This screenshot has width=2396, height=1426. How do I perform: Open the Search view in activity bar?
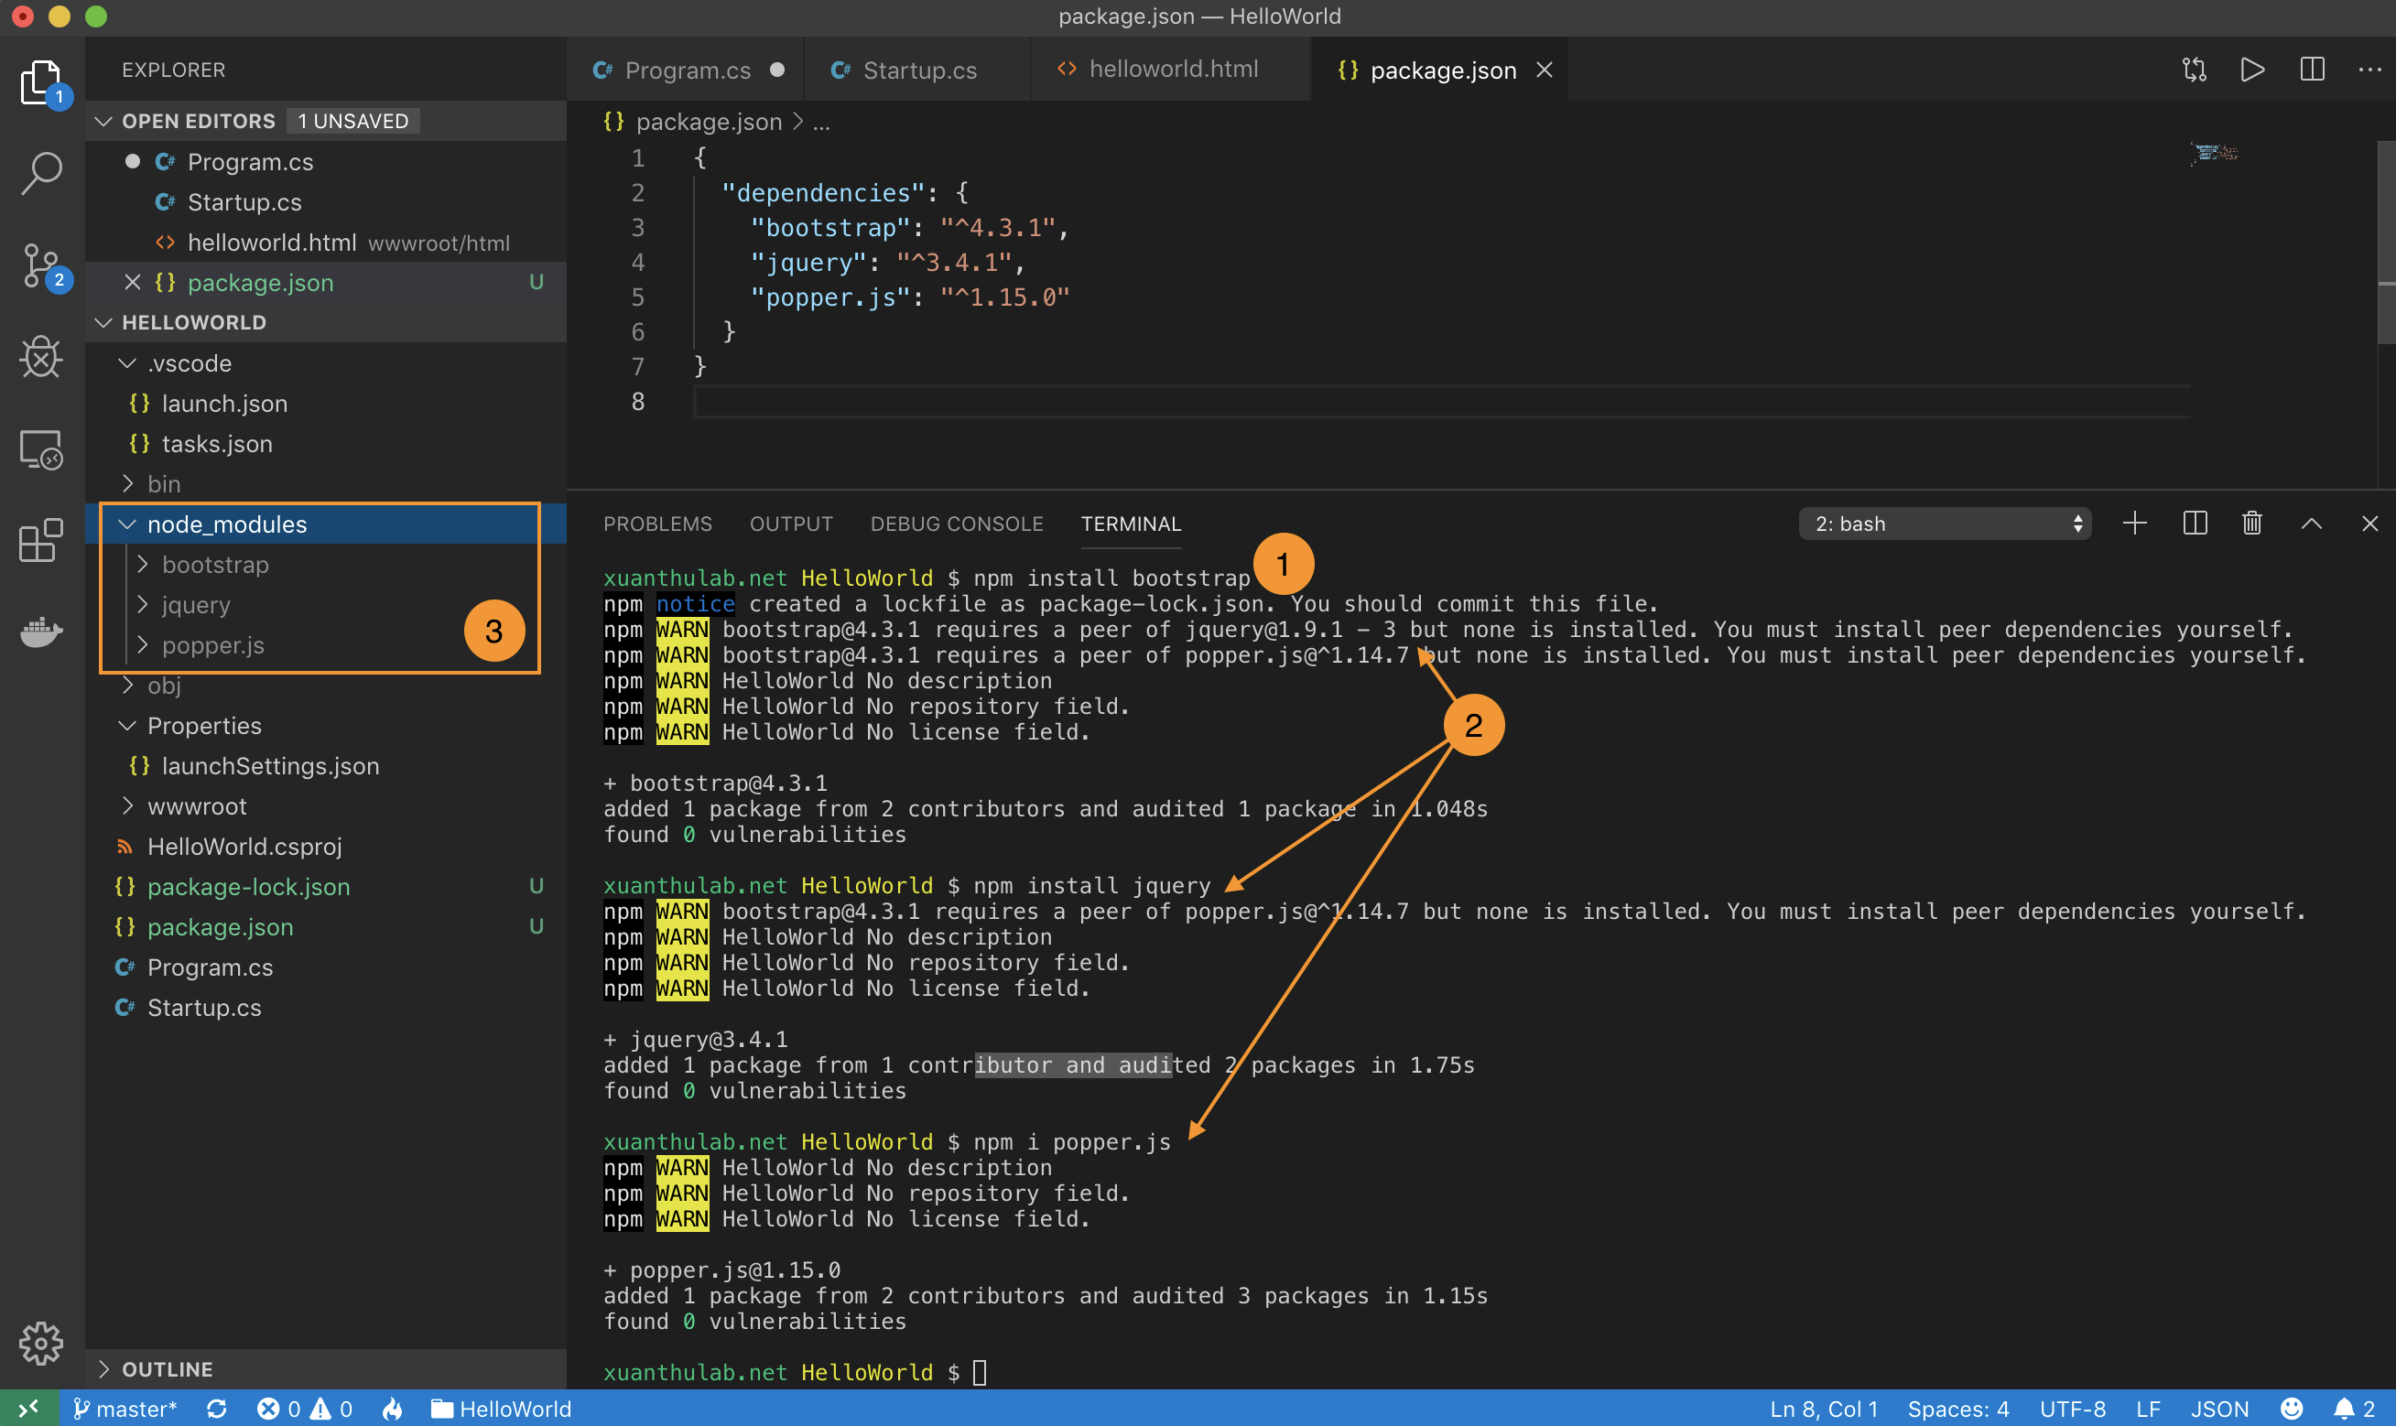[41, 174]
